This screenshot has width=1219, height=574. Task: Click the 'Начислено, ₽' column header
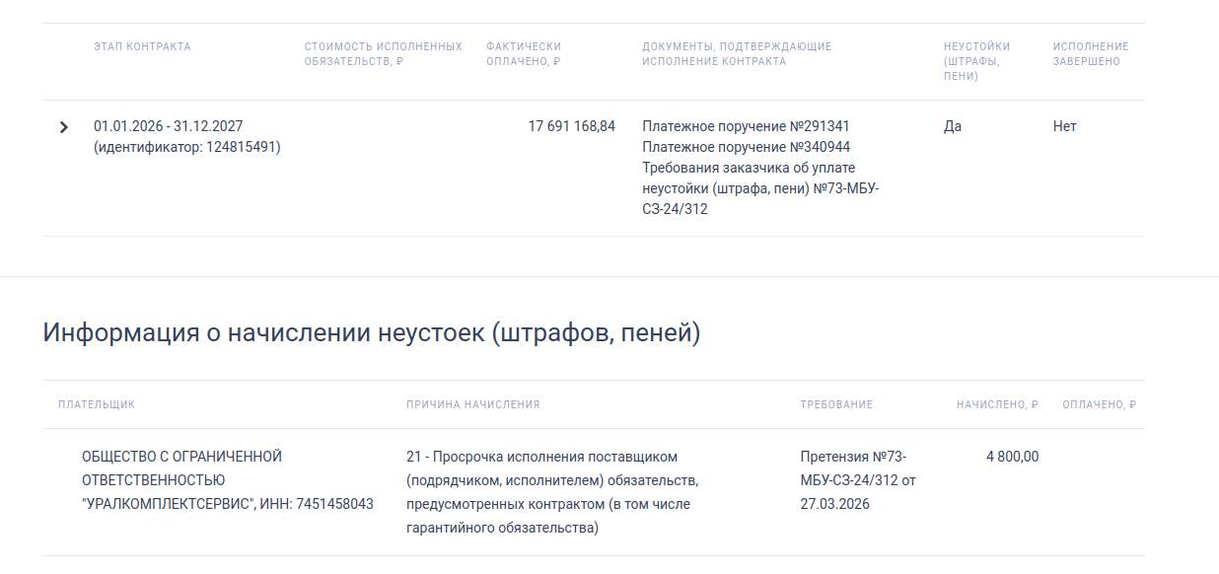[997, 404]
